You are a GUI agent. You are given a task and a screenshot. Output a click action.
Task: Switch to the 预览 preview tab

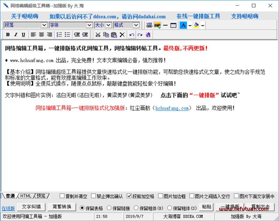[x=41, y=196]
